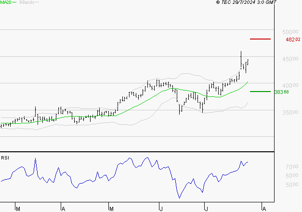Click the RSI 70 axis label
Image resolution: width=302 pixels, height=212 pixels.
pyautogui.click(x=292, y=167)
